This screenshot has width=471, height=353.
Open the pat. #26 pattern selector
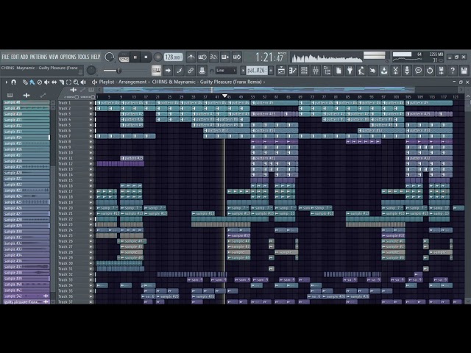256,71
